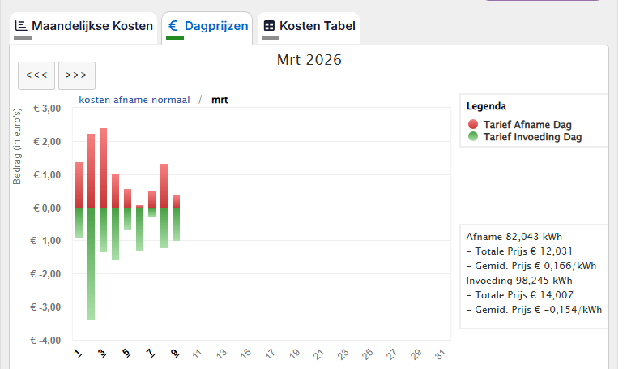Click x-axis label 5
The height and width of the screenshot is (369, 627).
pyautogui.click(x=126, y=354)
